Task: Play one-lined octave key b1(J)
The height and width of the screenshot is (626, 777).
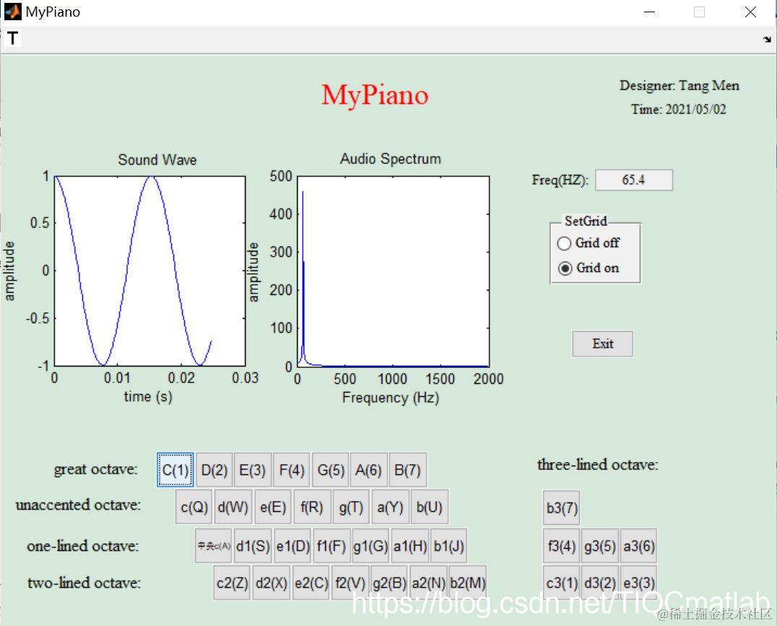Action: tap(449, 546)
